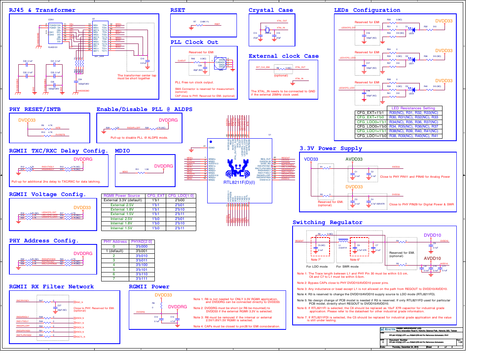Select the 'External 2.5V' table cell
This screenshot has width=499, height=353.
[124, 205]
